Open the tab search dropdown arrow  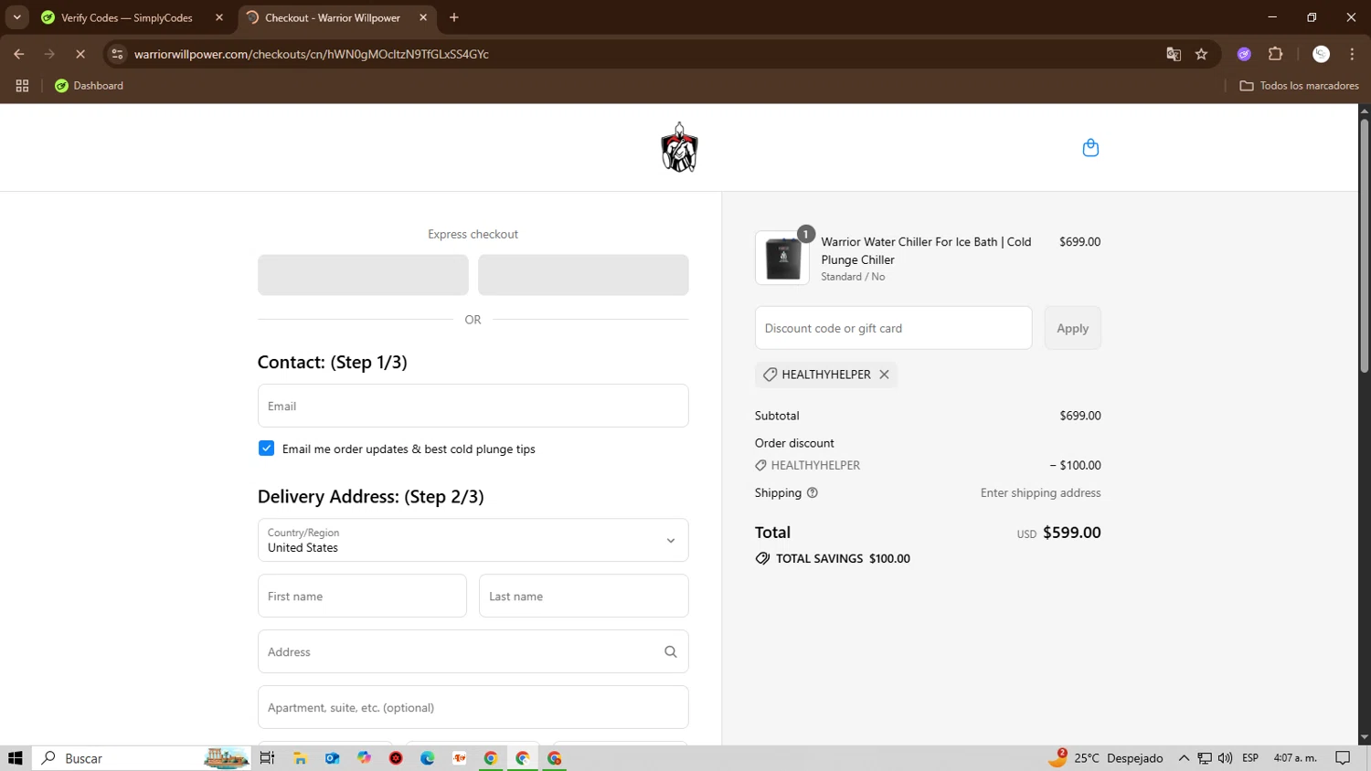coord(16,17)
